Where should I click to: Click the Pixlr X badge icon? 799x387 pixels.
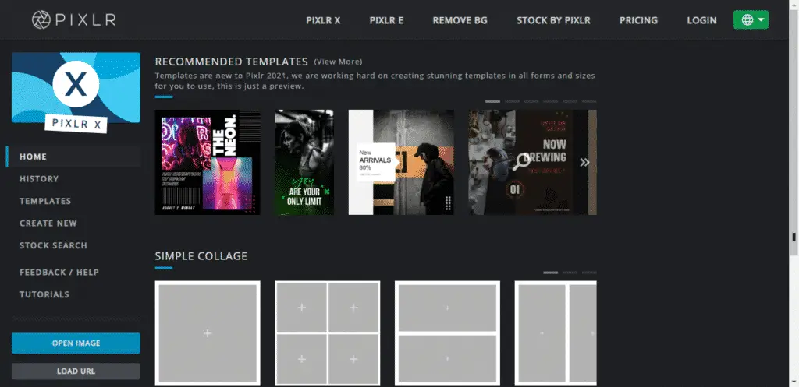pyautogui.click(x=76, y=86)
